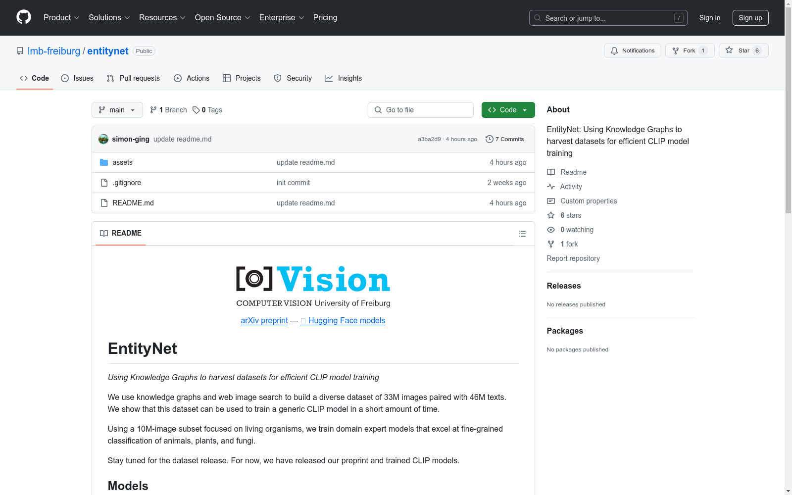Screen dimensions: 792x495
Task: Click the README.md file icon
Action: (104, 203)
